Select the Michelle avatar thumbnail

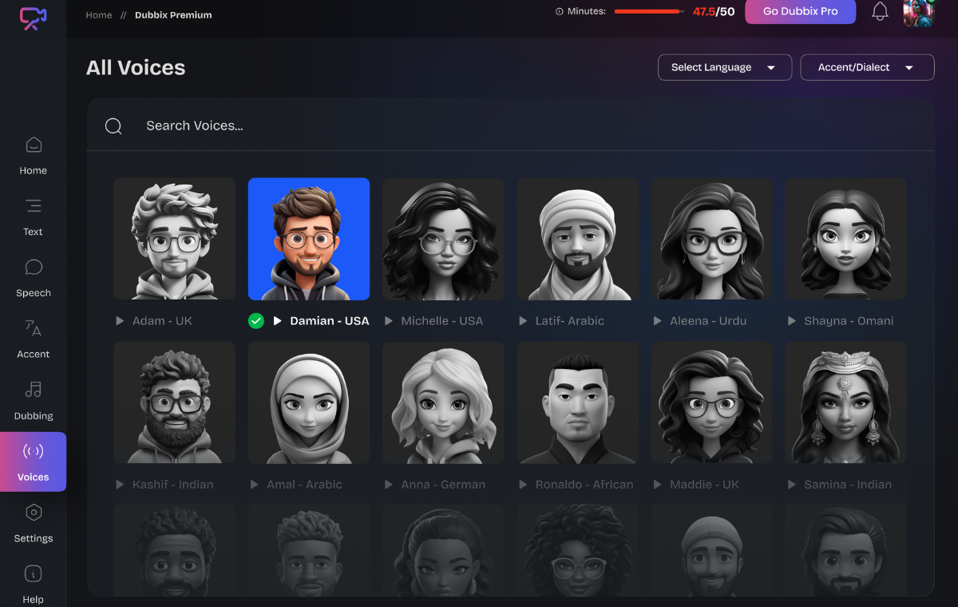[x=443, y=239]
